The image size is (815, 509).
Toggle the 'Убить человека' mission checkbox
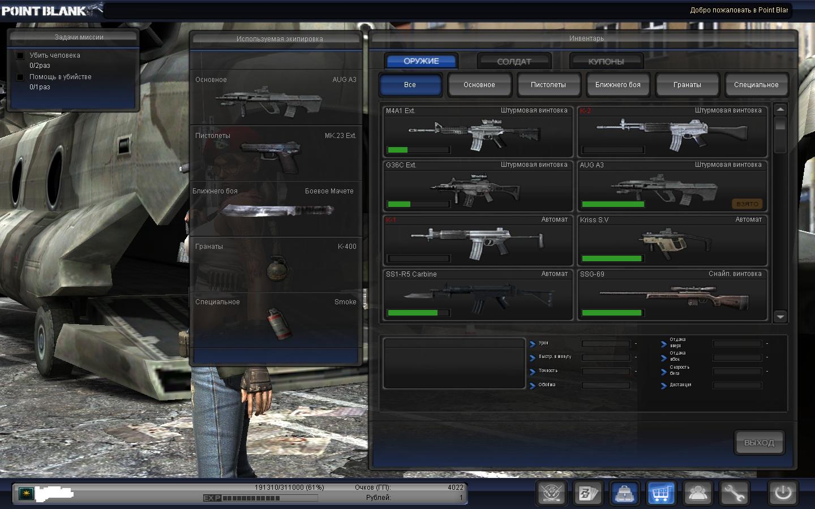point(20,55)
